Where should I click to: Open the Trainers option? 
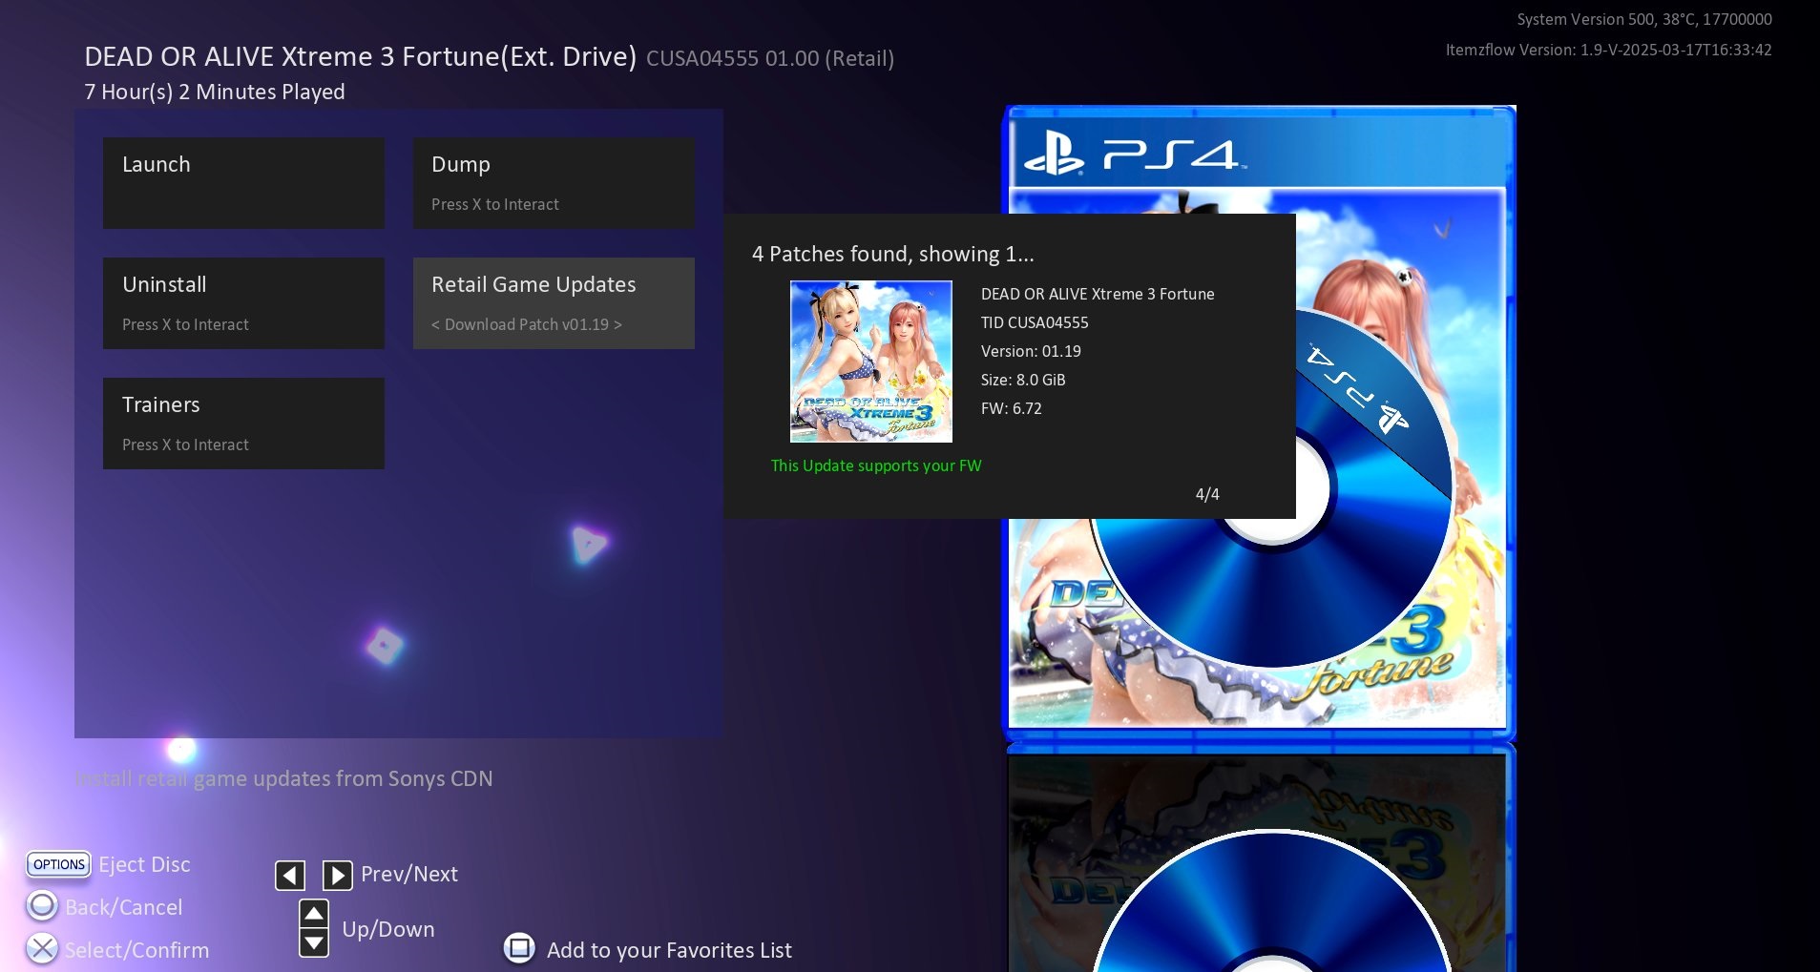243,424
